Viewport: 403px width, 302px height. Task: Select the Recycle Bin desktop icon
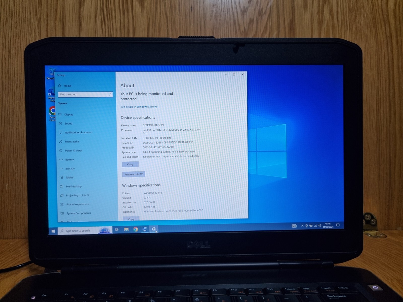coord(51,73)
